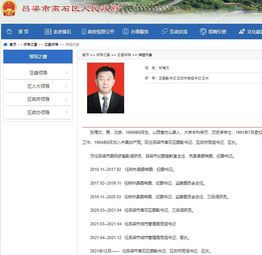Screen dimensions: 262x255
Task: Click 详细内容 in the content breadcrumb
Action: point(145,55)
